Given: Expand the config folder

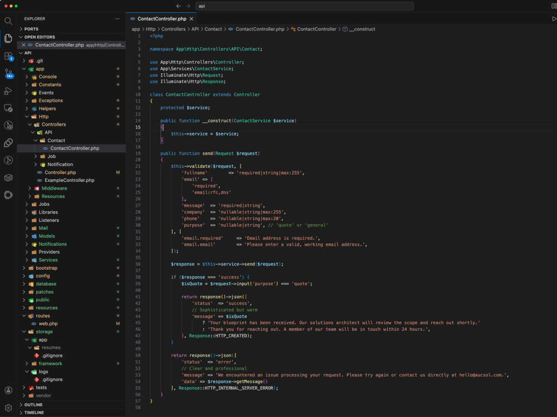Looking at the screenshot, I should point(71,276).
